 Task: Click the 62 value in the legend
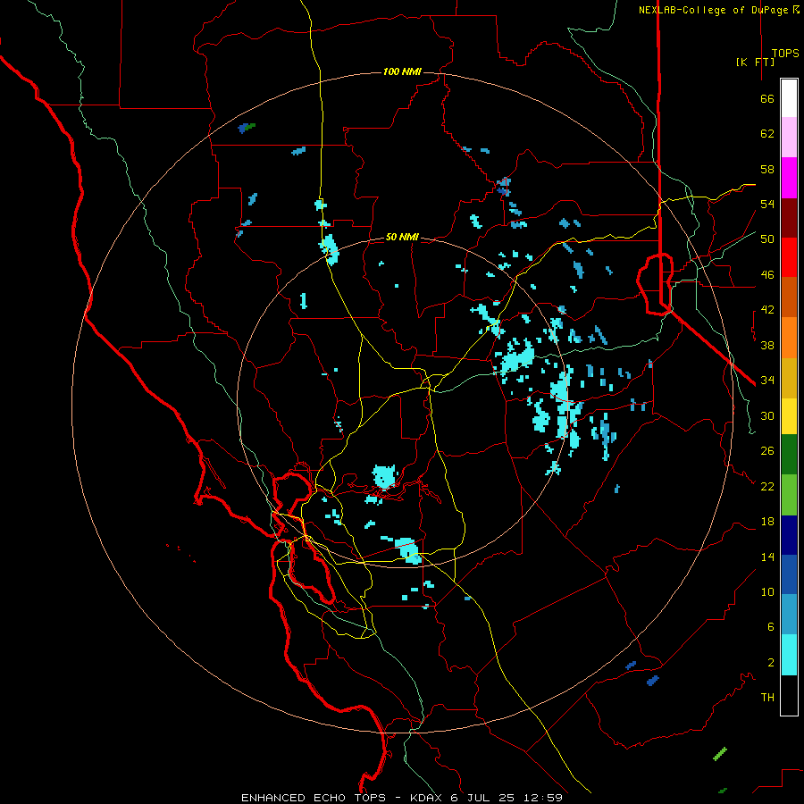tap(767, 134)
